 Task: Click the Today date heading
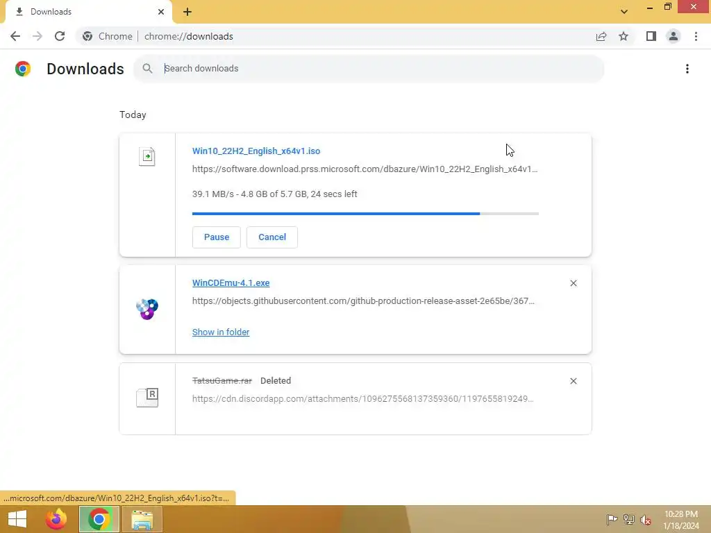pos(133,115)
